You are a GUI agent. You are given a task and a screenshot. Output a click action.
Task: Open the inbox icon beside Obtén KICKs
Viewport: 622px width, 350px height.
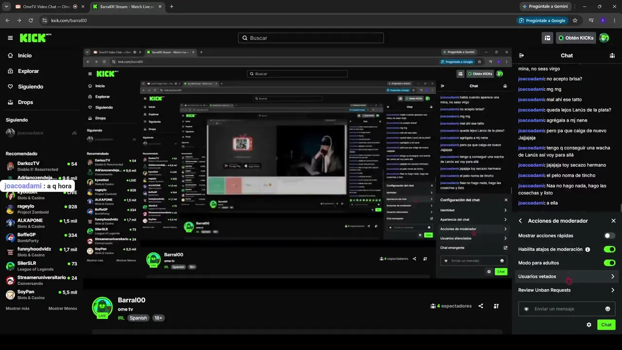[548, 38]
